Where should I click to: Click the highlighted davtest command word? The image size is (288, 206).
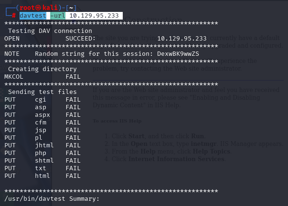pos(33,16)
